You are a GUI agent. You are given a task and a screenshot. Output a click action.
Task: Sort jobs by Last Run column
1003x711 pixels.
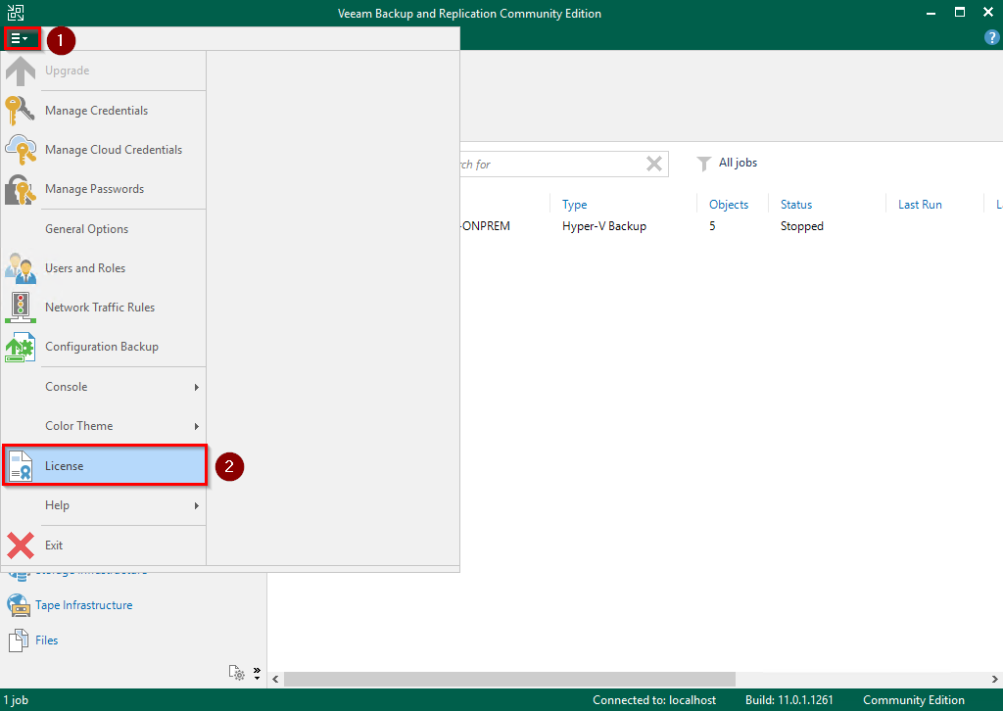(920, 205)
